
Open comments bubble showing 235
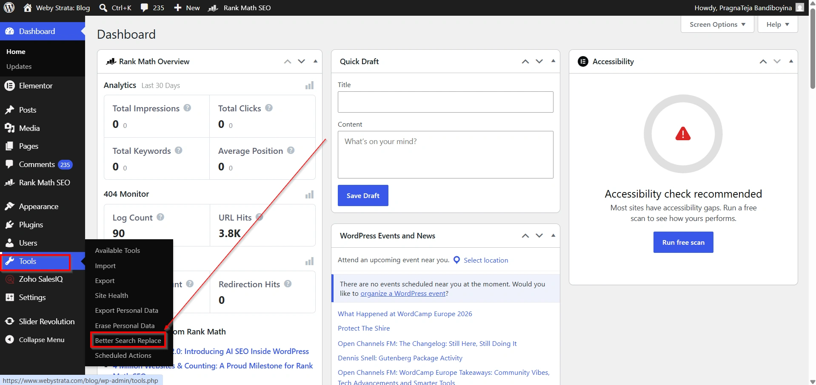click(152, 8)
